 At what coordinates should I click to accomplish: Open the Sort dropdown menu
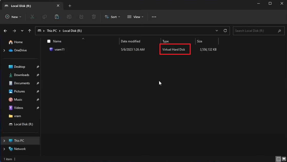coord(112,17)
